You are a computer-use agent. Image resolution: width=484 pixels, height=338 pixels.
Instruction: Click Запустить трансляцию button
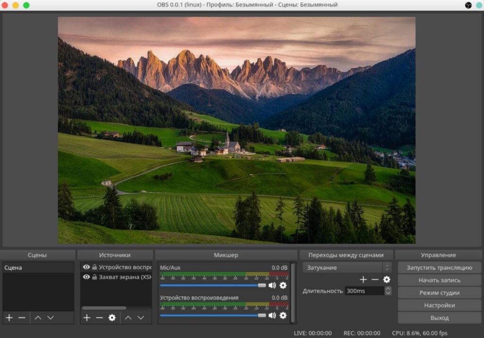coord(439,268)
